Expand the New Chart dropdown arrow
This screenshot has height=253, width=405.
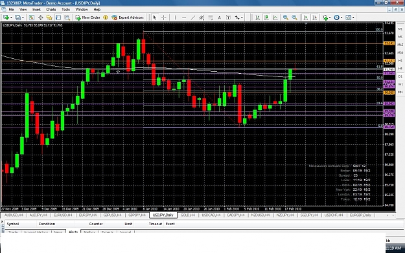coord(11,17)
